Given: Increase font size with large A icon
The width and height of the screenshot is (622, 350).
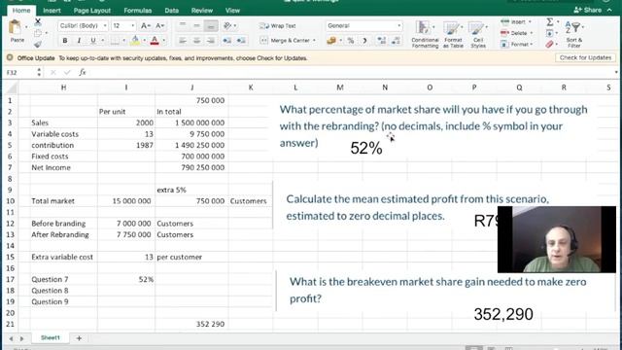Looking at the screenshot, I should [x=146, y=26].
